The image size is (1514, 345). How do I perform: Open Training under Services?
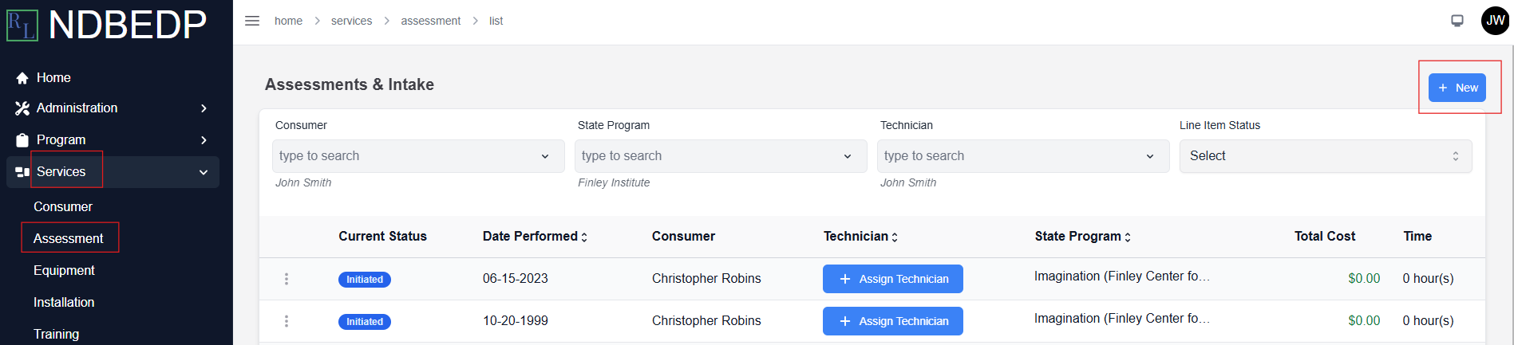click(x=56, y=334)
